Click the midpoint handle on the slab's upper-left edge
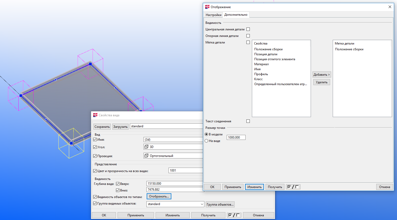The image size is (397, 220). click(x=55, y=80)
